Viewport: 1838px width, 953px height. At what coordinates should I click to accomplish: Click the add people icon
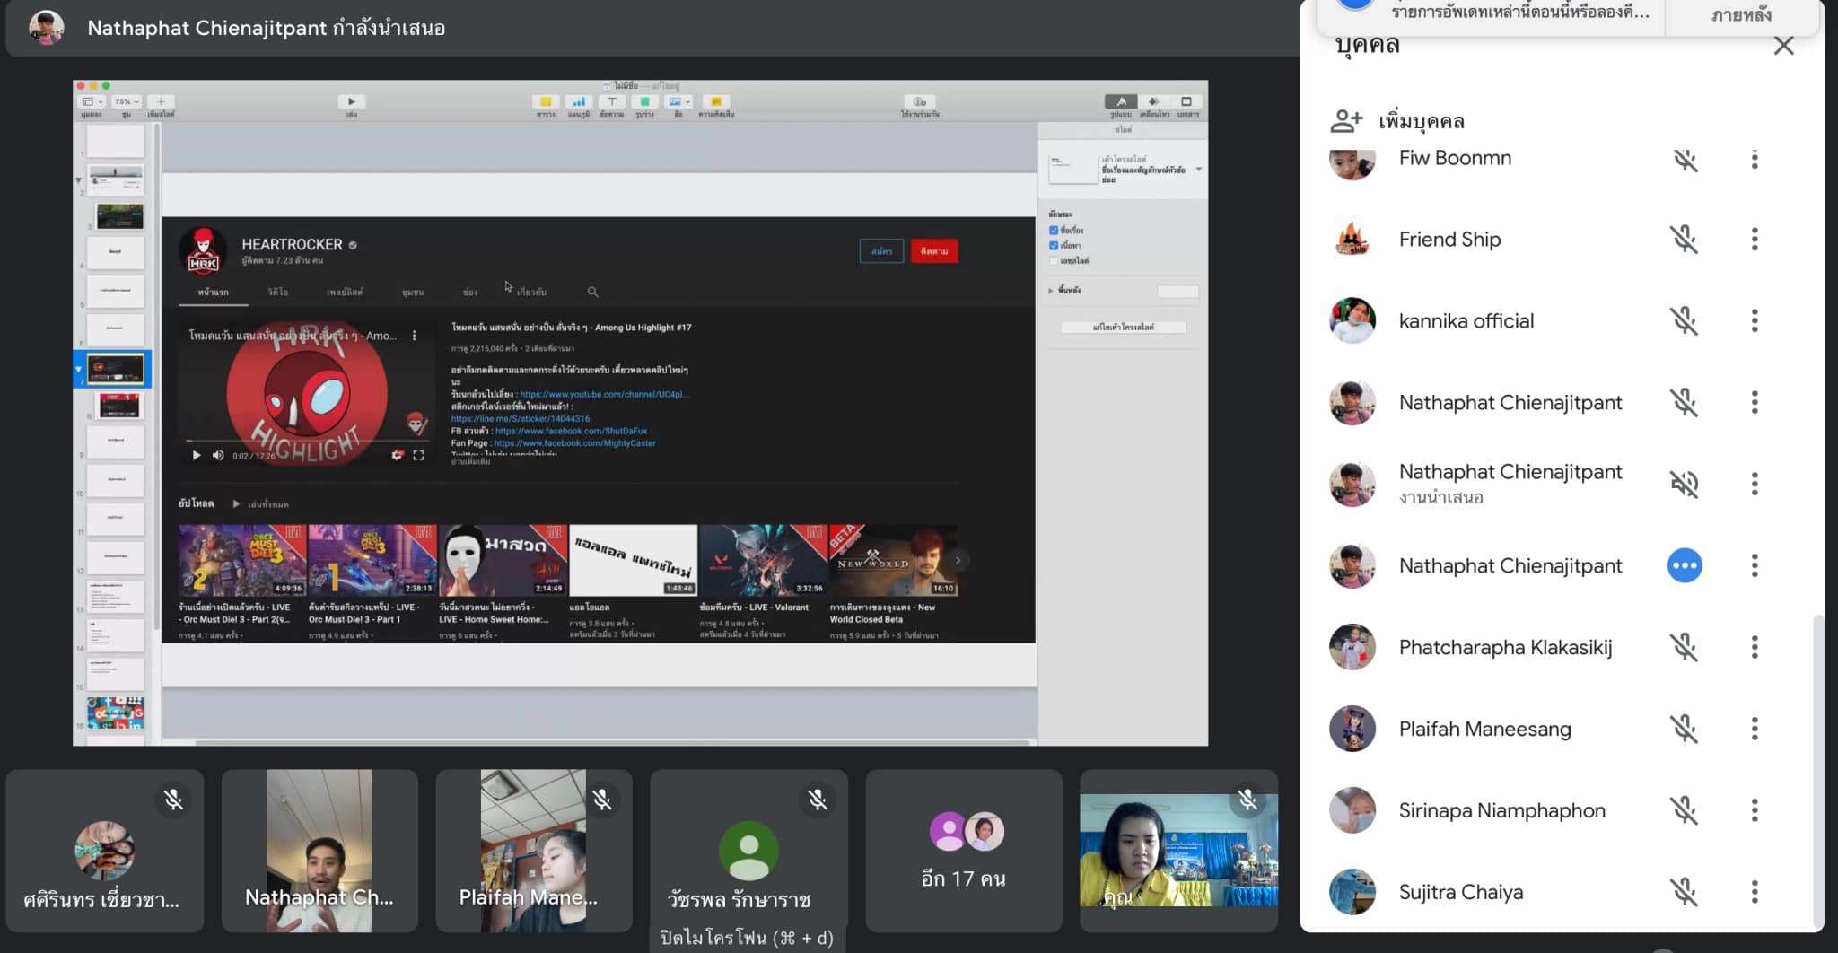1346,120
